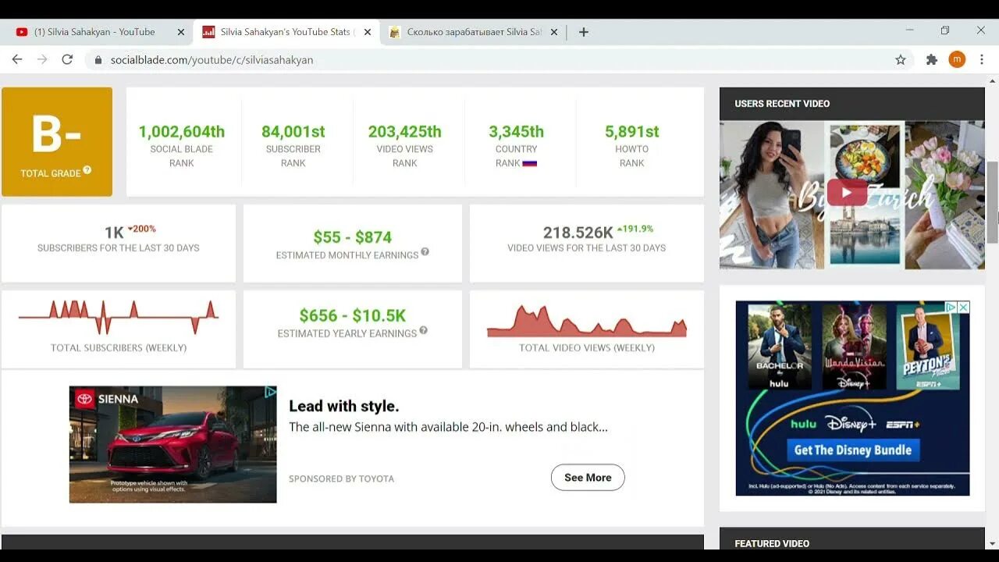Viewport: 999px width, 562px height.
Task: Click the scrollbar up arrow
Action: [x=993, y=80]
